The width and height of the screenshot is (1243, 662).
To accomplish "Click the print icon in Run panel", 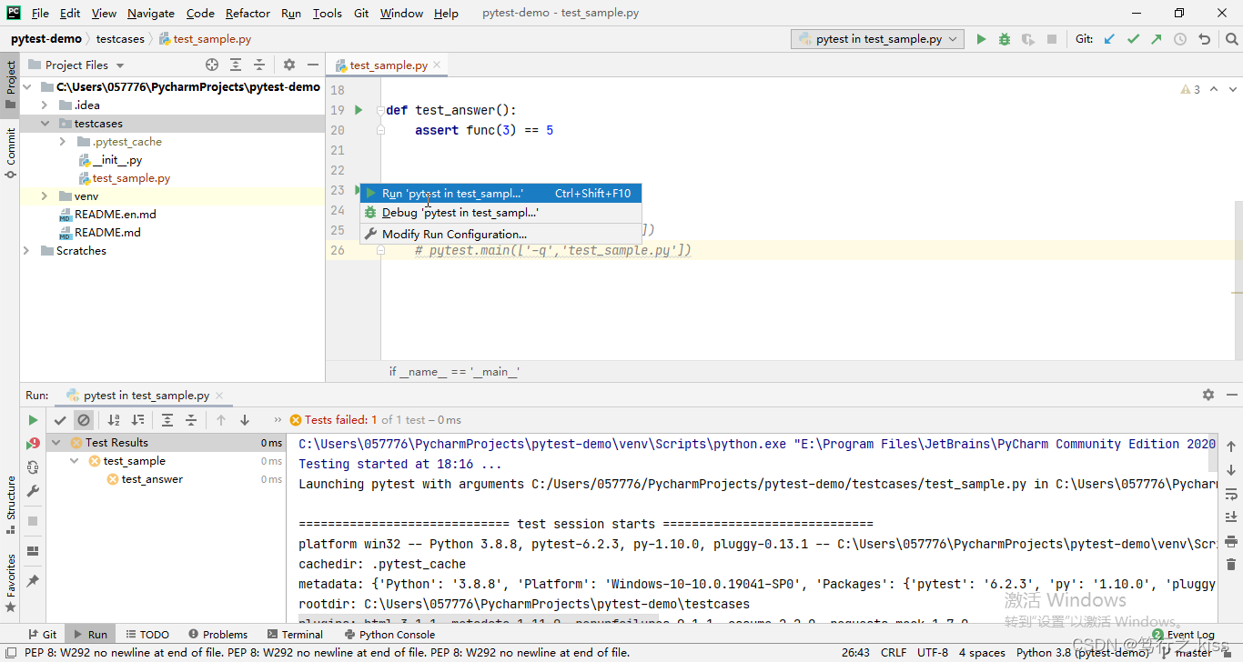I will click(x=1230, y=540).
